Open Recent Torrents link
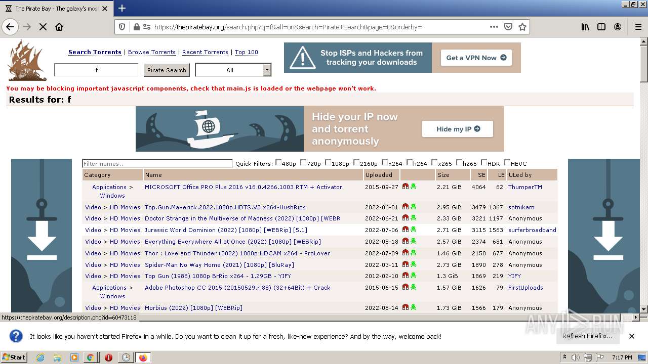648x364 pixels. [x=205, y=52]
